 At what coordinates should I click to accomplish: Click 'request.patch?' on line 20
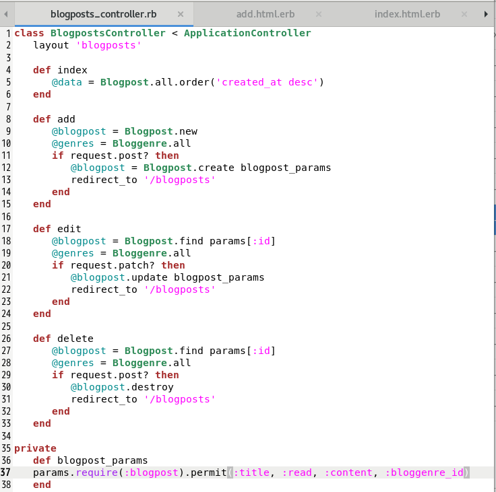pyautogui.click(x=113, y=265)
